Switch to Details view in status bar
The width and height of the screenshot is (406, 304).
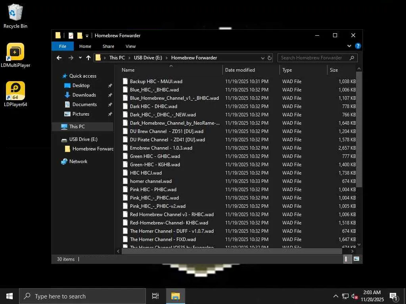347,259
